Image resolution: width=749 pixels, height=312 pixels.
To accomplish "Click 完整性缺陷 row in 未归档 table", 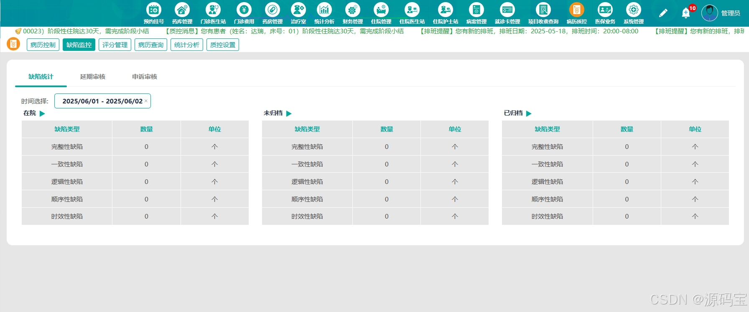I will (375, 147).
